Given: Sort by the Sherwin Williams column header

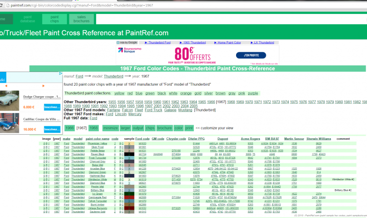Looking at the screenshot, I should (x=318, y=139).
